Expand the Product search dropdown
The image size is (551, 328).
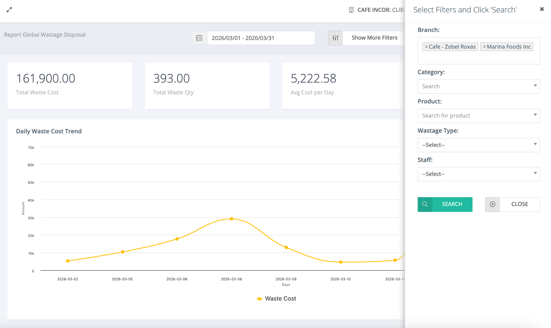(478, 116)
